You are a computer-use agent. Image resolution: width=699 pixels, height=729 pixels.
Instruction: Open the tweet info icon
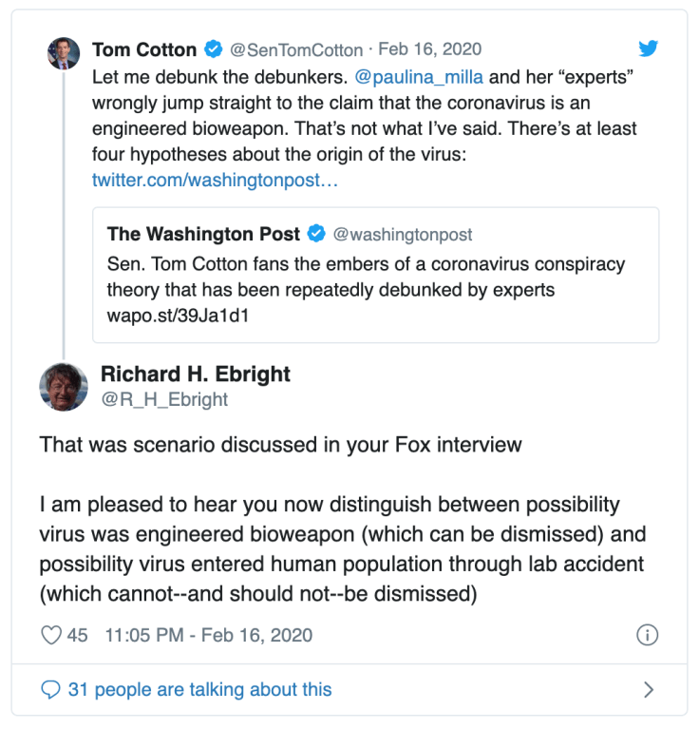[647, 635]
